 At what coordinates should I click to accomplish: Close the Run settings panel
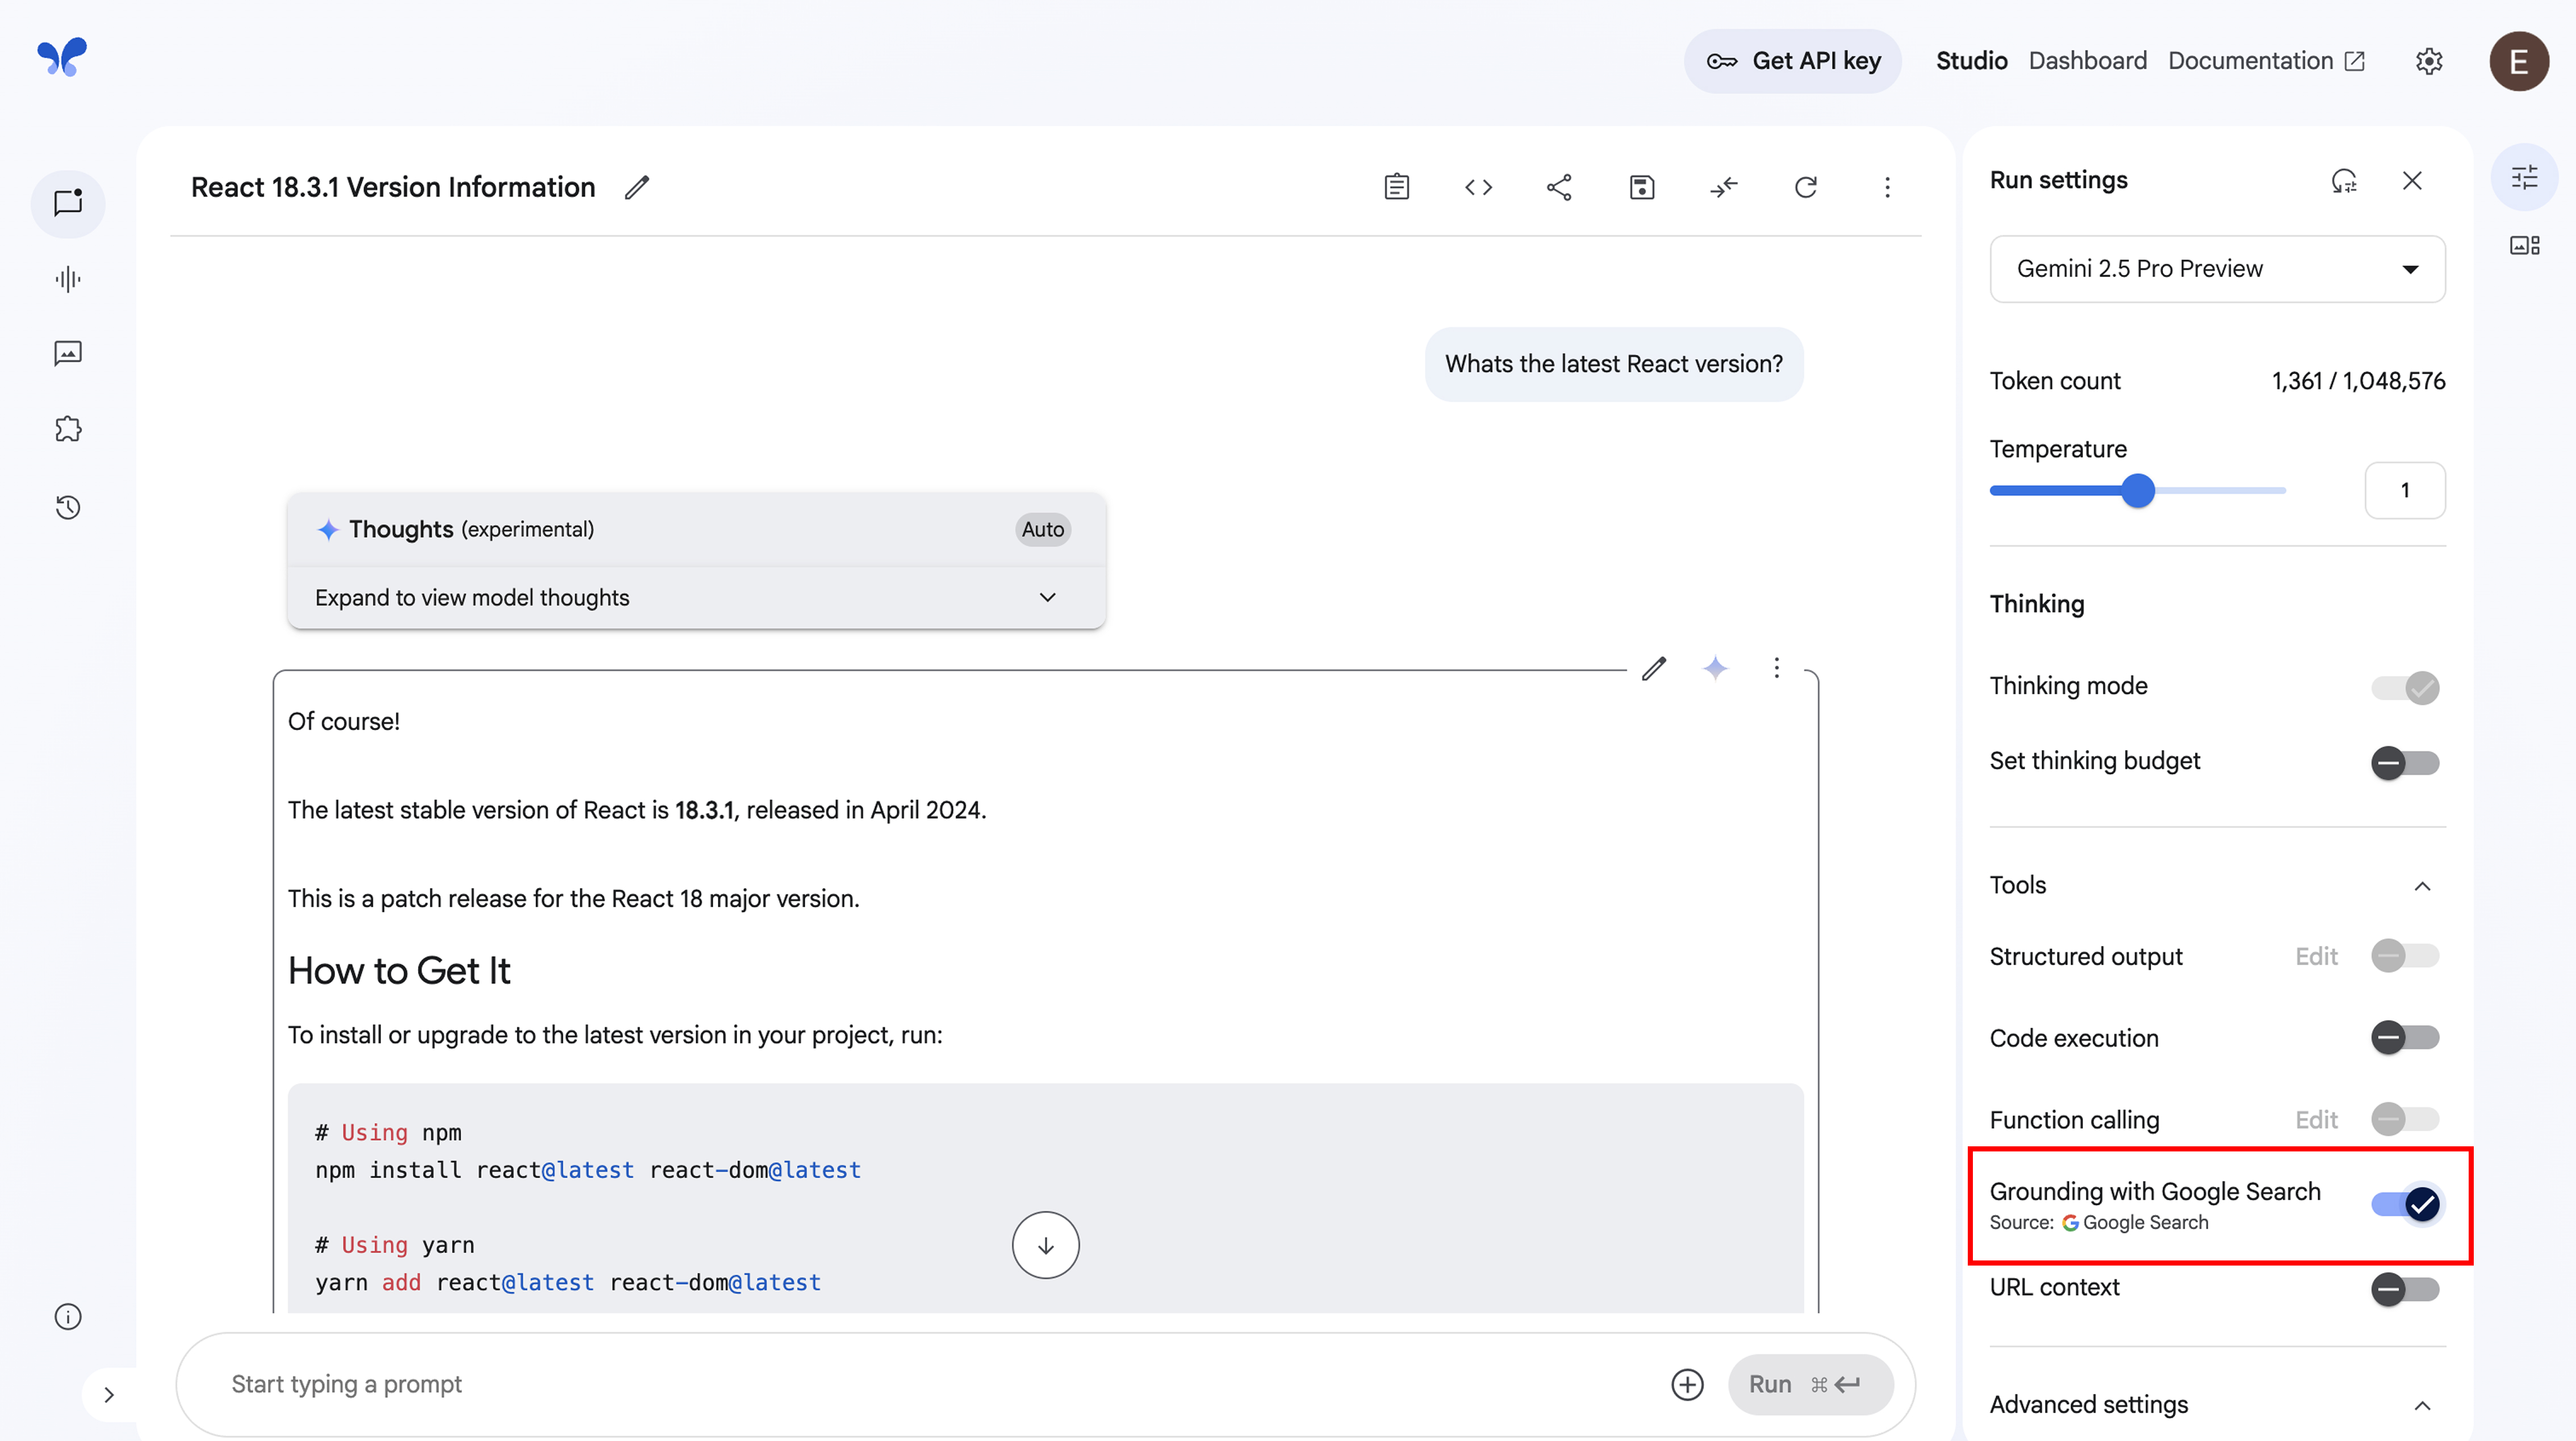[2412, 181]
